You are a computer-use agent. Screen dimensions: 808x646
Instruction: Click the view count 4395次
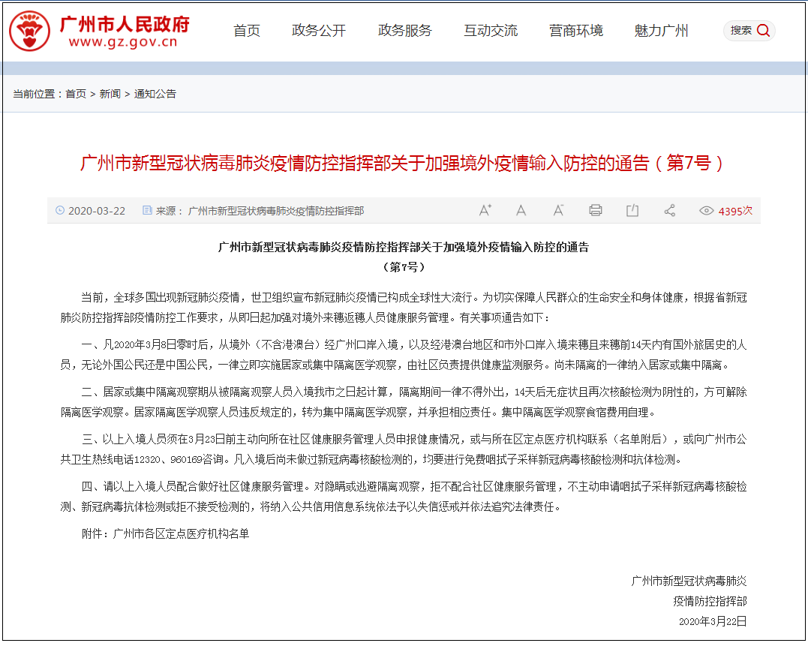pos(735,211)
